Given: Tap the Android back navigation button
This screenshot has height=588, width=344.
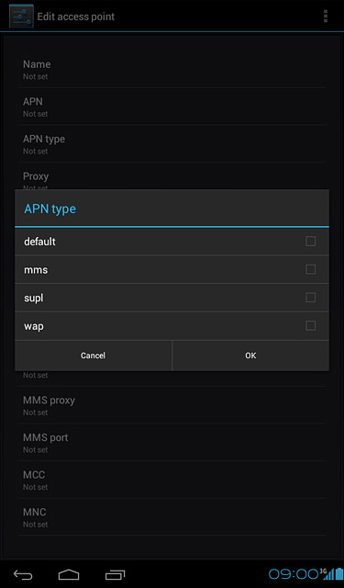Looking at the screenshot, I should click(x=23, y=574).
